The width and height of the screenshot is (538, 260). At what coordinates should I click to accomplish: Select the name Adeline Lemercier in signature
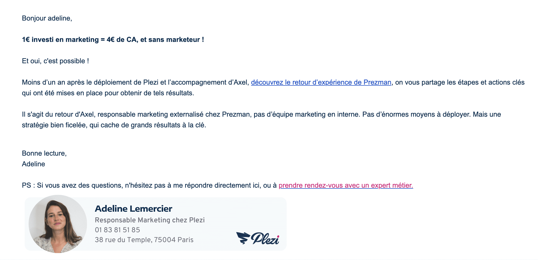(x=133, y=208)
